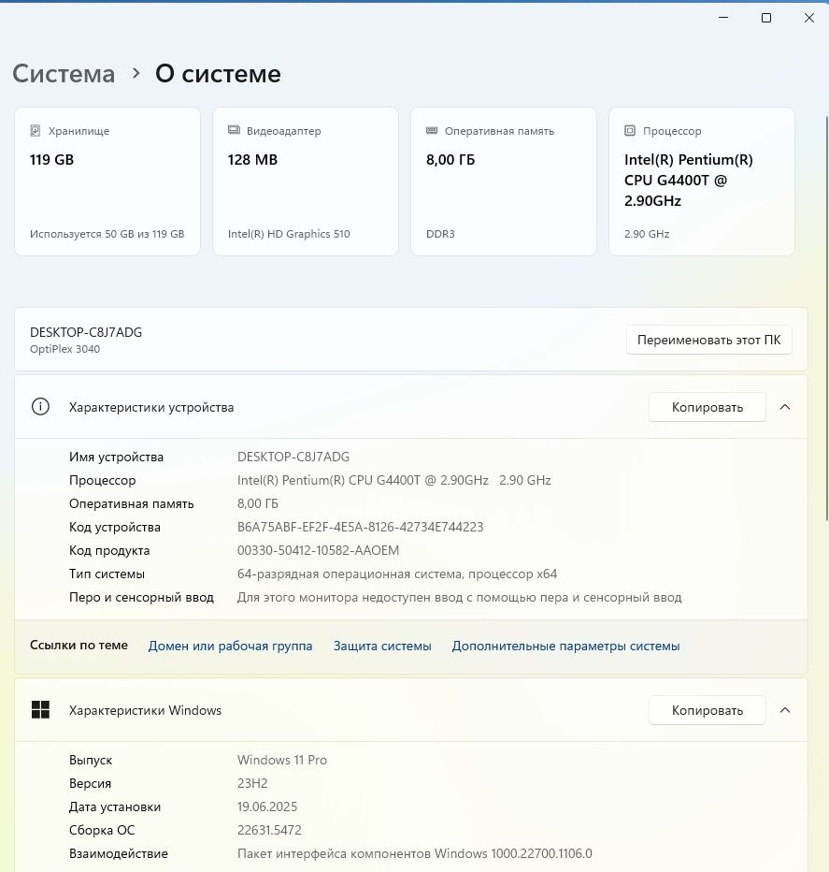Click 'Для этого монитора недоступен ввод' value
829x872 pixels.
[x=459, y=597]
